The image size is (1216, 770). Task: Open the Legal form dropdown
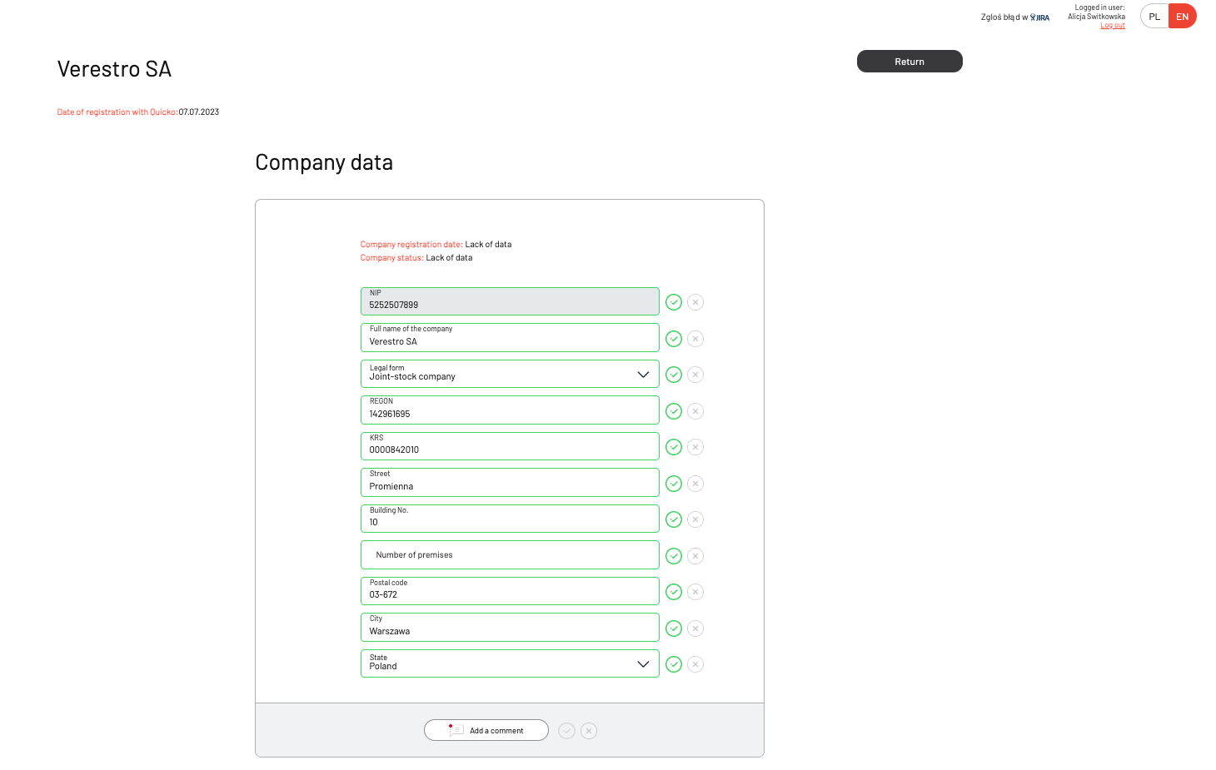point(510,374)
